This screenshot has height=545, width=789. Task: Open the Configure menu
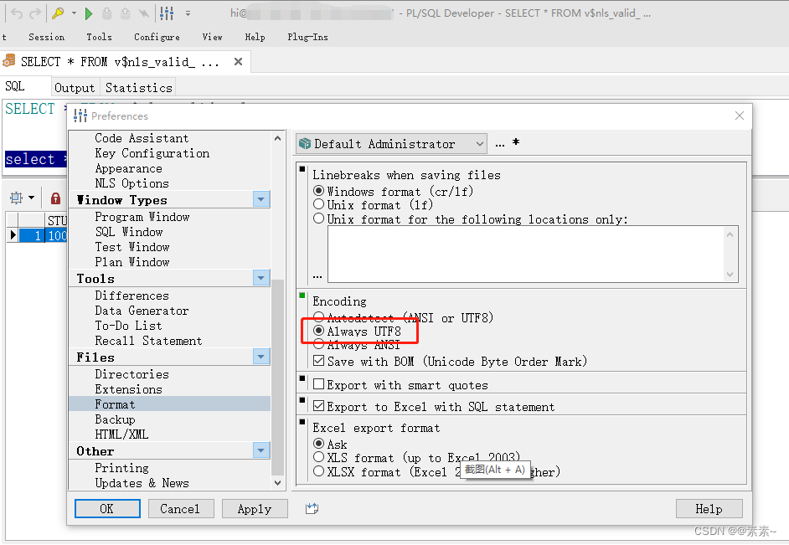click(x=157, y=37)
